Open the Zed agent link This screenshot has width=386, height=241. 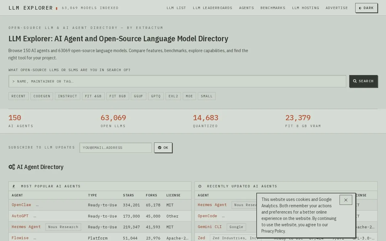coord(201,238)
